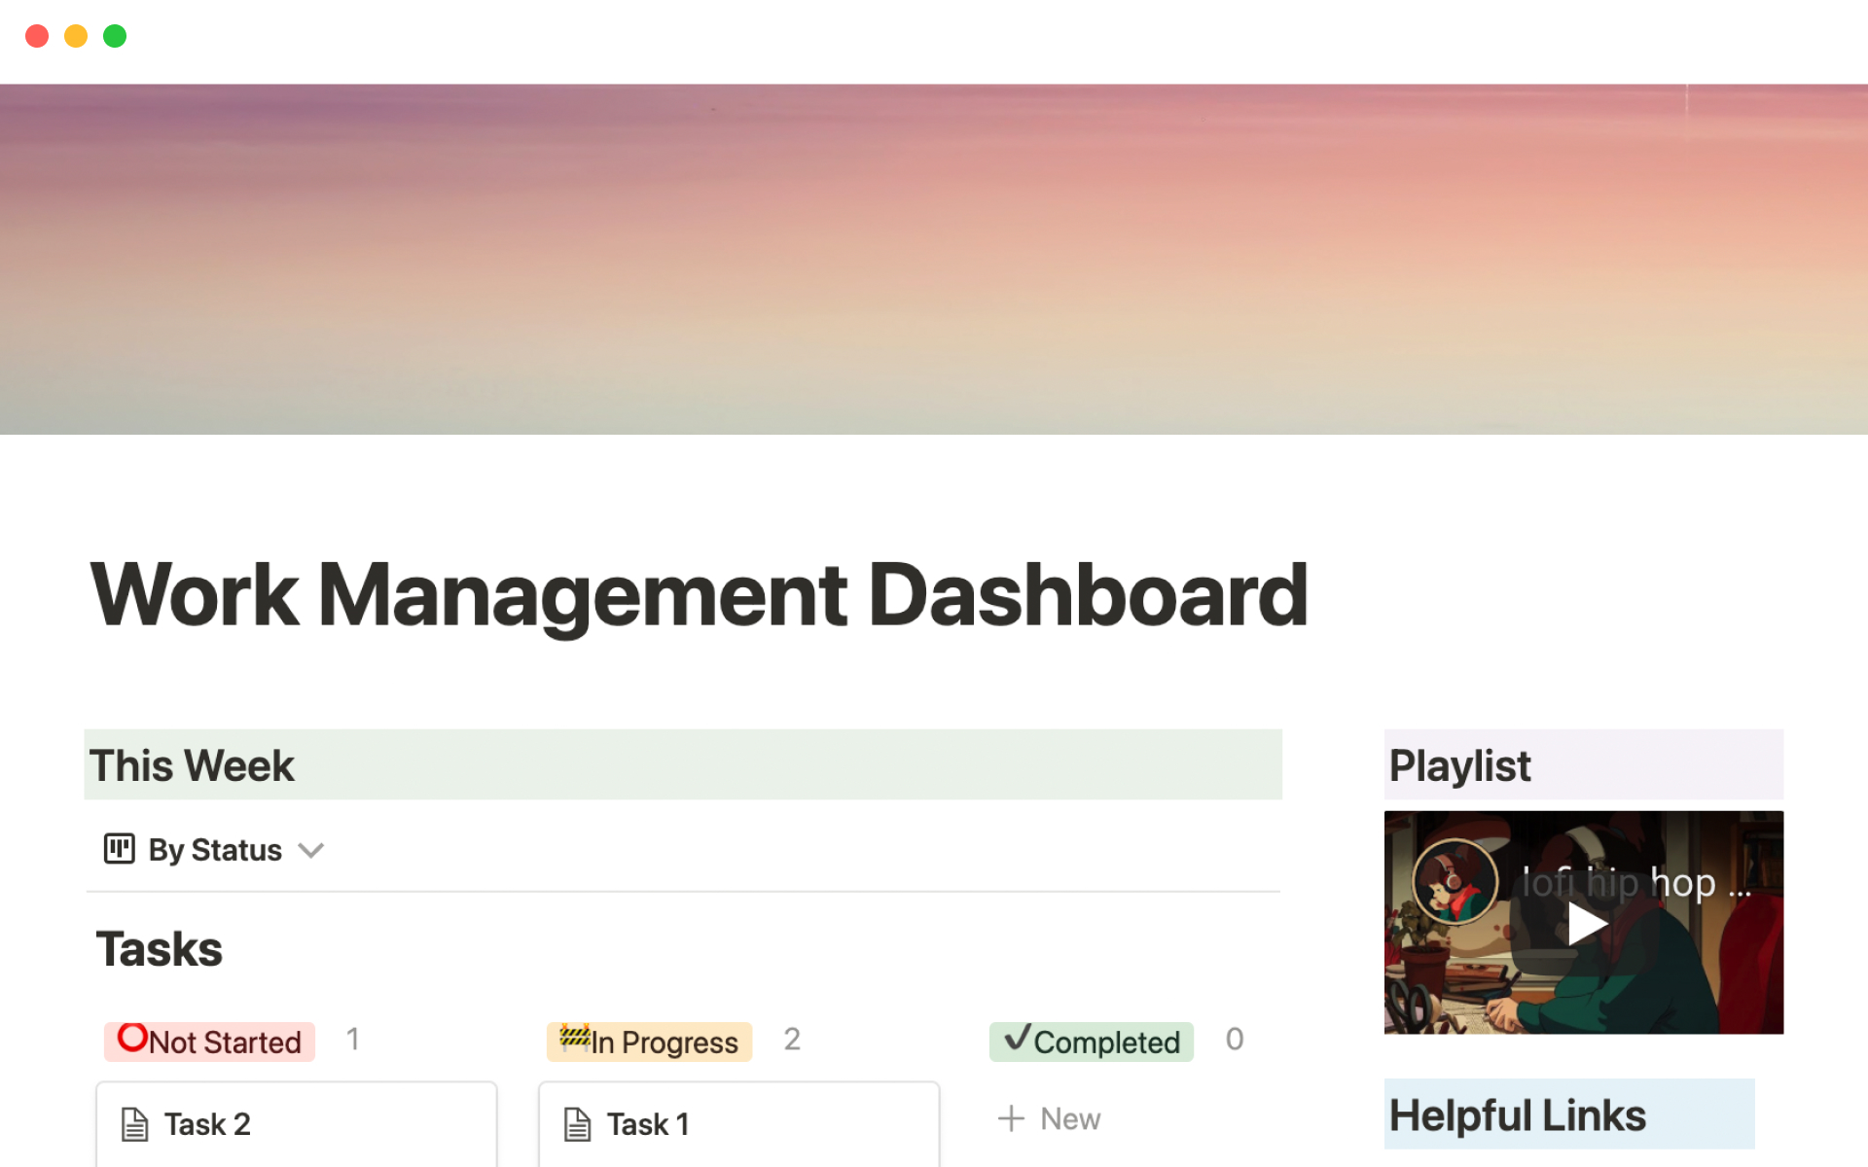Open the Task 2 card

297,1124
